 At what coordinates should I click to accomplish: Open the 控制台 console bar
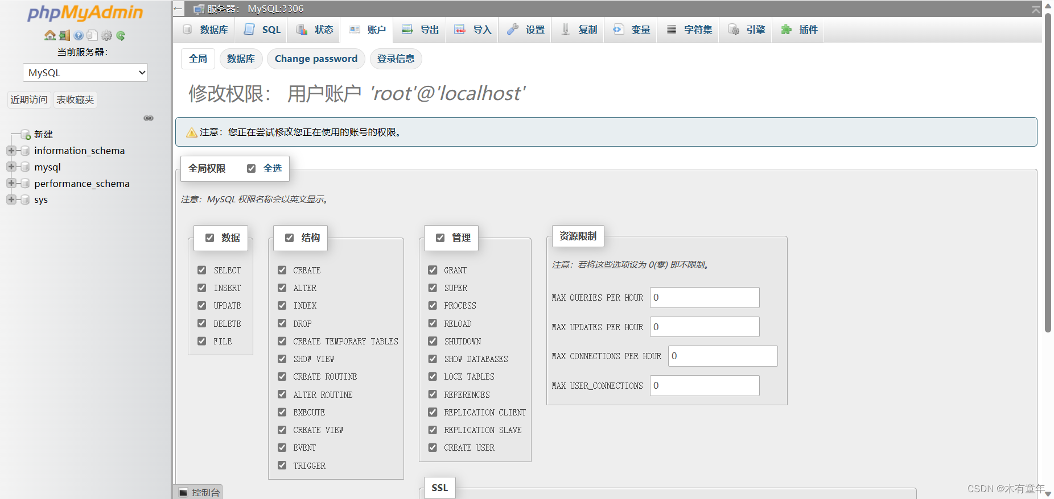pos(197,492)
